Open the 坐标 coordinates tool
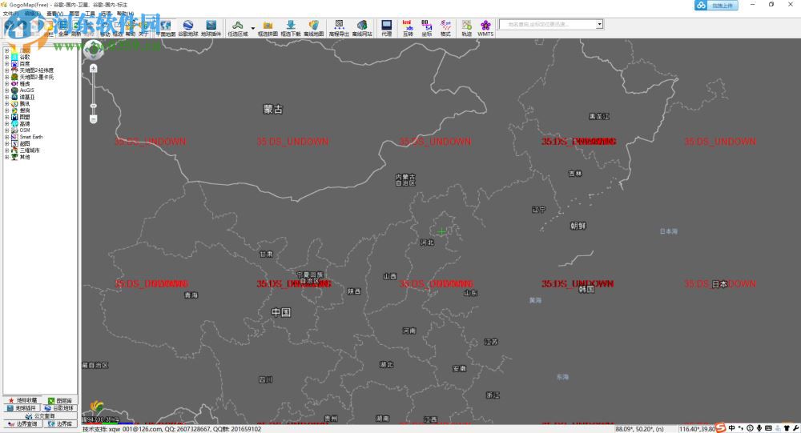Screen dimensions: 801x433 [x=427, y=29]
